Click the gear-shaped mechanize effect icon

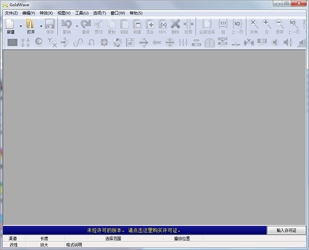104,42
